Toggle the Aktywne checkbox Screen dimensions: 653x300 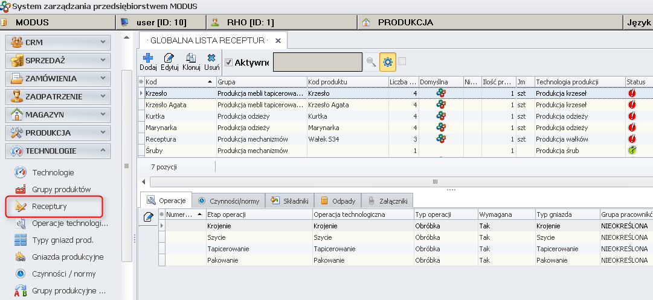click(x=228, y=62)
